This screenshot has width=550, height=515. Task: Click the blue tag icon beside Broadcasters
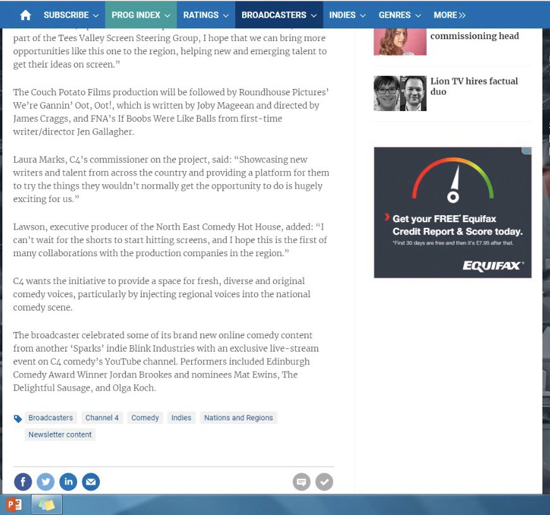click(x=18, y=418)
